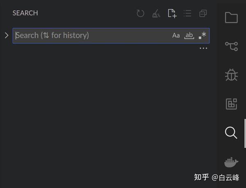Click the SEARCH panel title
This screenshot has width=246, height=188.
tap(25, 13)
